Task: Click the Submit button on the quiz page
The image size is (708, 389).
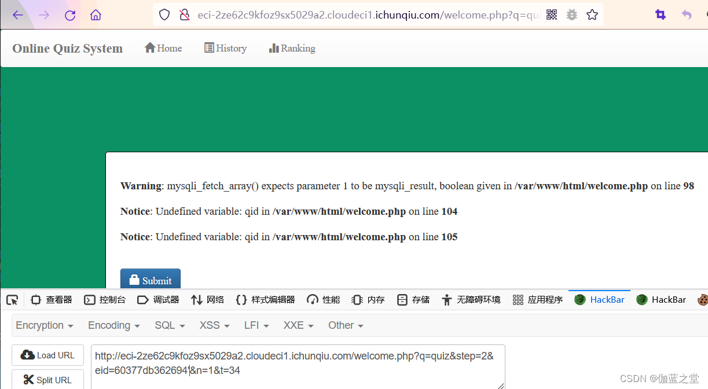Action: pos(150,278)
